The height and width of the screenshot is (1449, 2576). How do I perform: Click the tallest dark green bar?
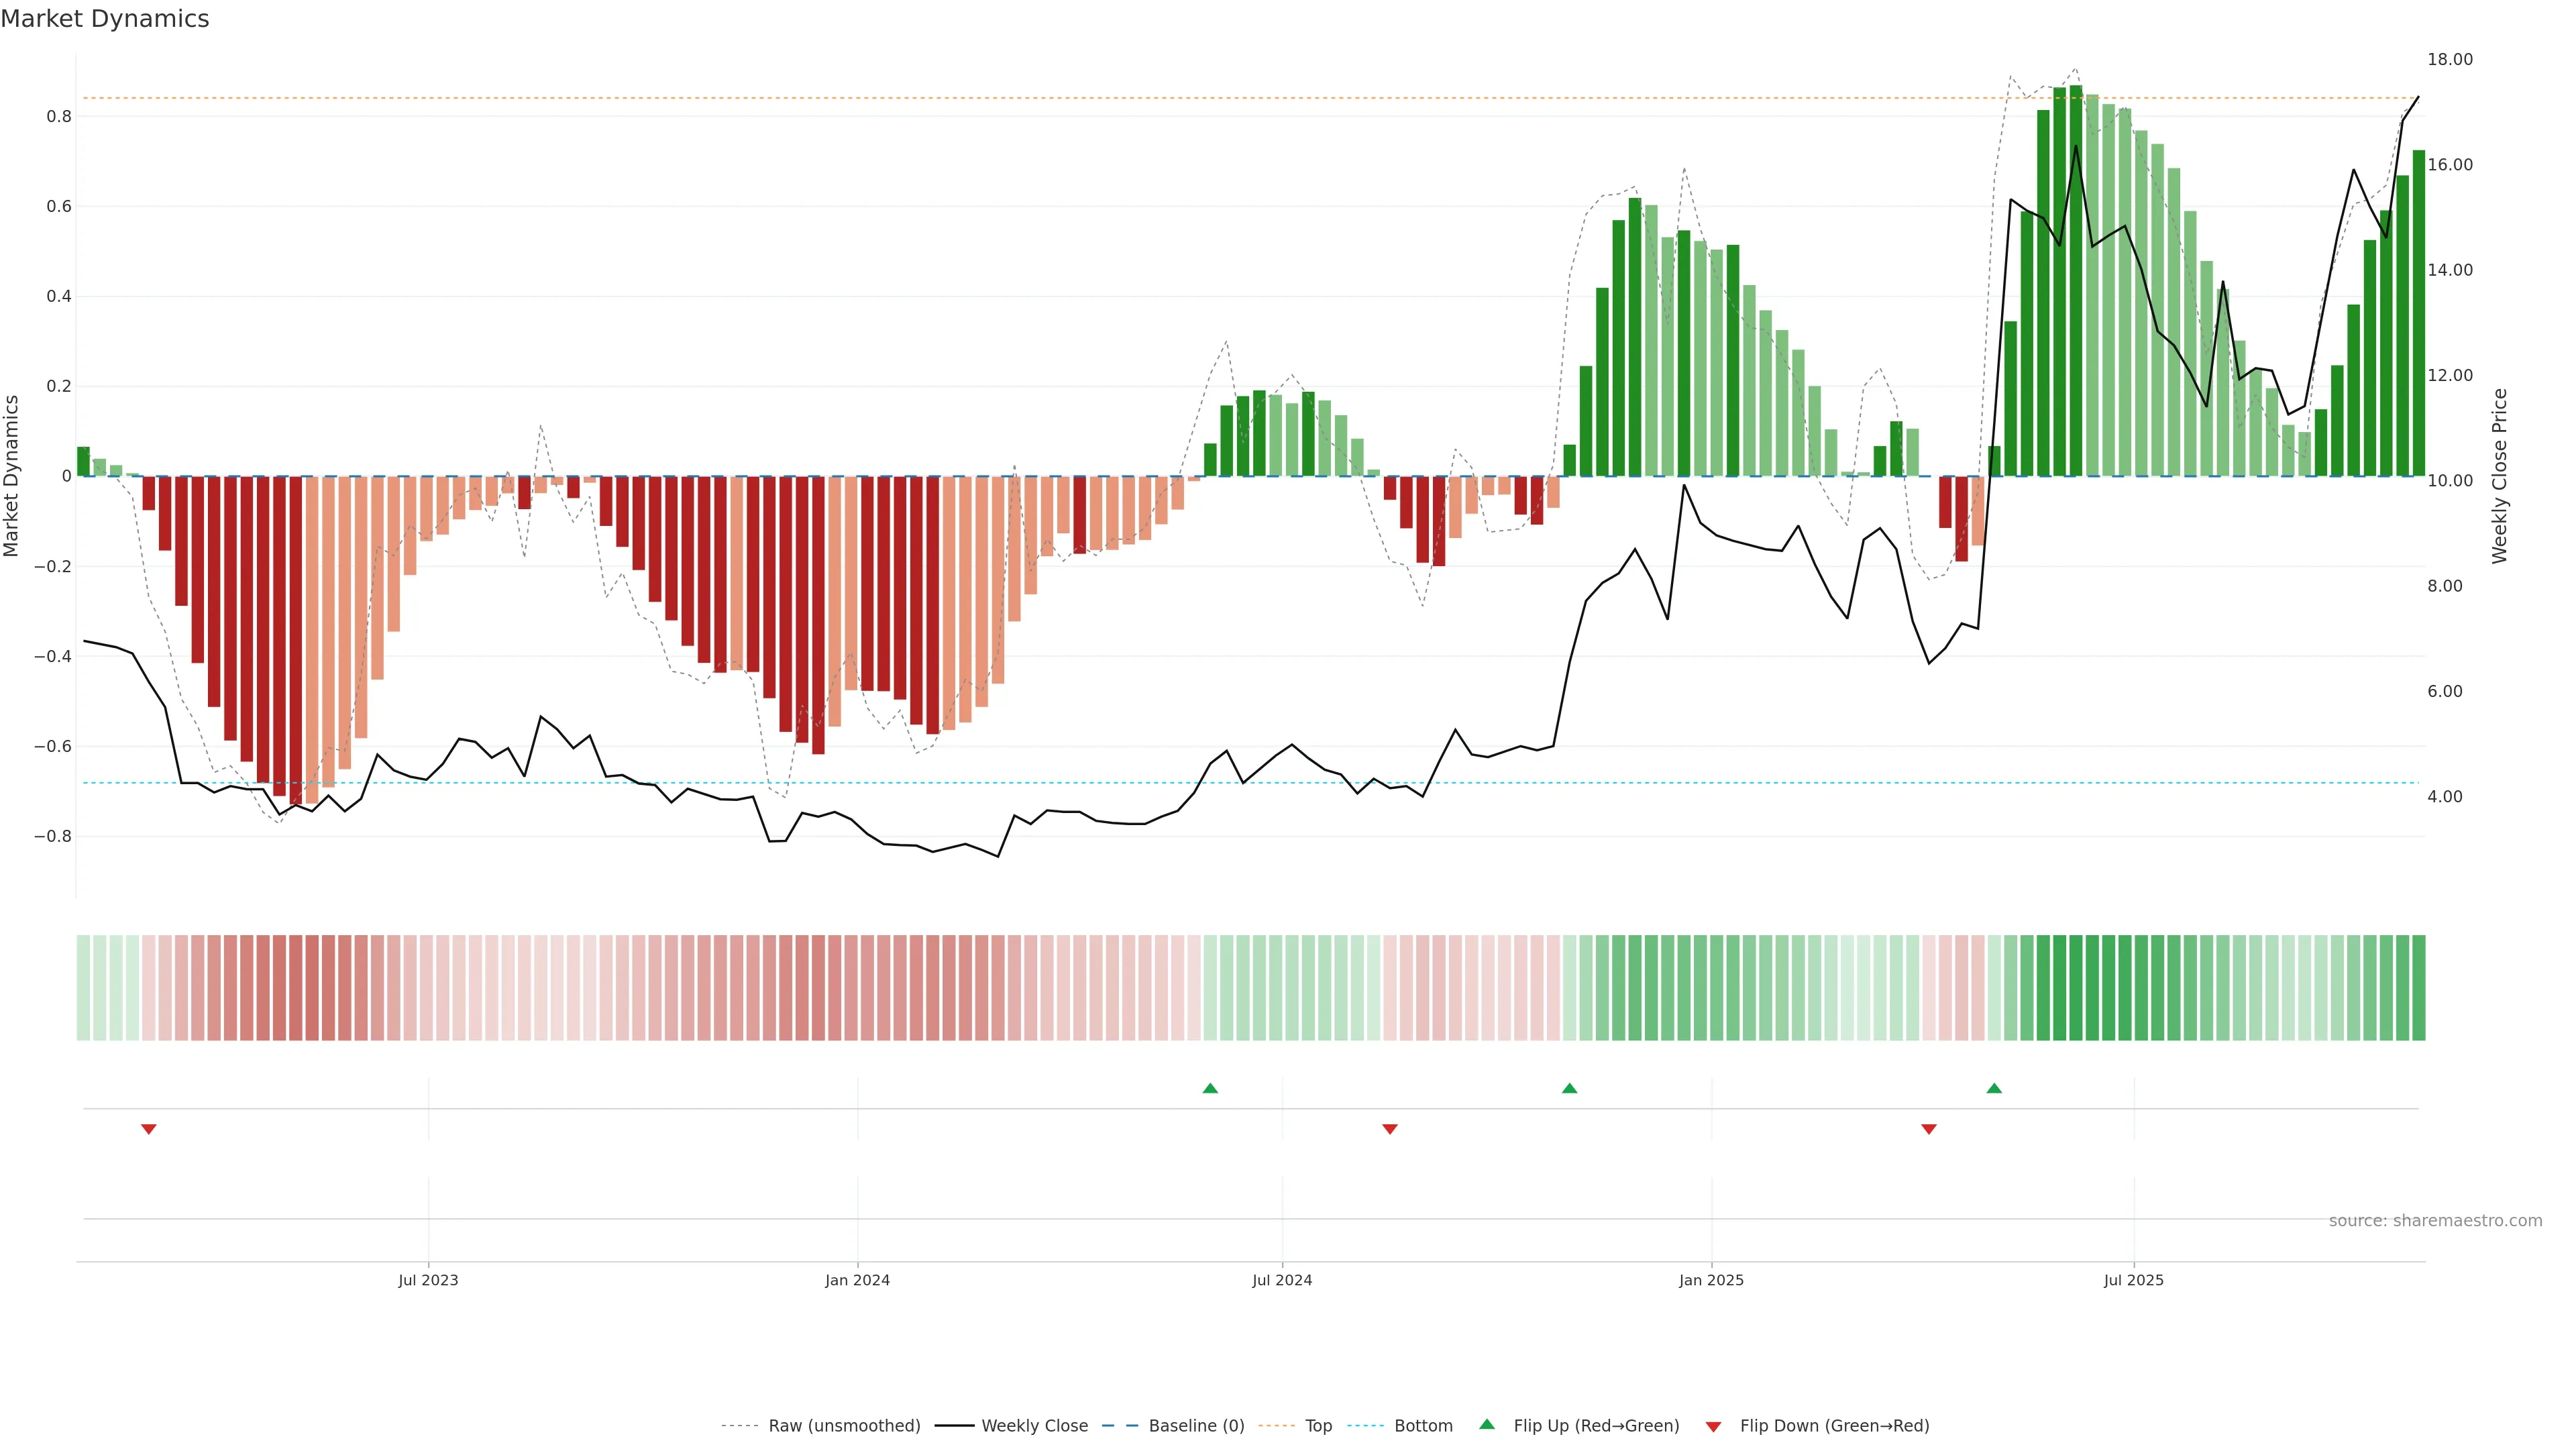pos(2076,280)
